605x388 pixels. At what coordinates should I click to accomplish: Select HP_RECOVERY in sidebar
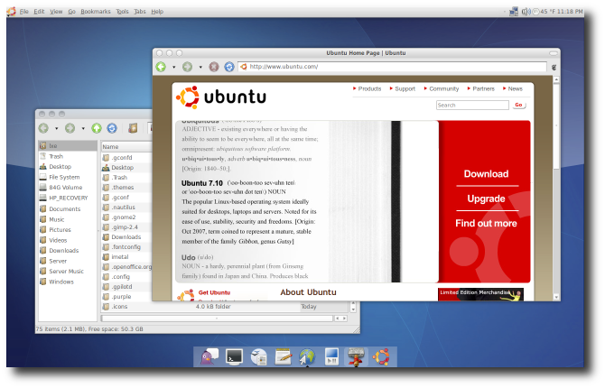(x=68, y=199)
